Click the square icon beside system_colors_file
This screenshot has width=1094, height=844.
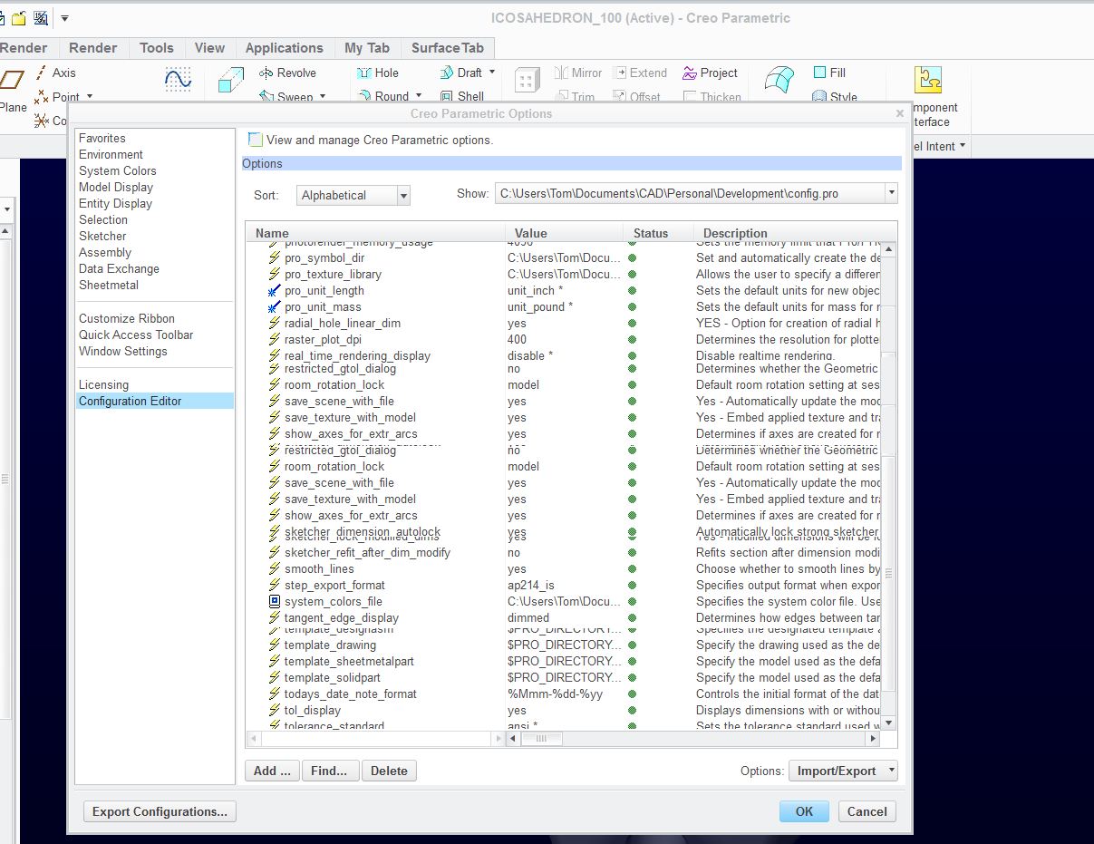coord(275,601)
